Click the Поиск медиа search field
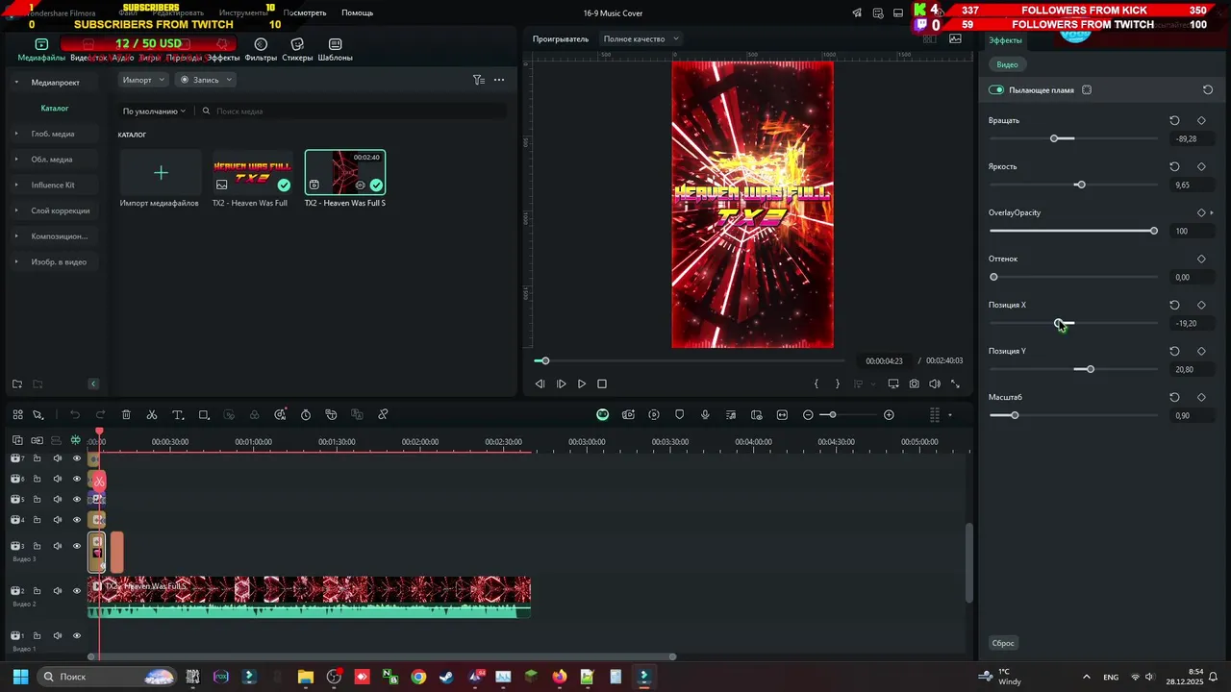The image size is (1231, 692). (x=352, y=111)
